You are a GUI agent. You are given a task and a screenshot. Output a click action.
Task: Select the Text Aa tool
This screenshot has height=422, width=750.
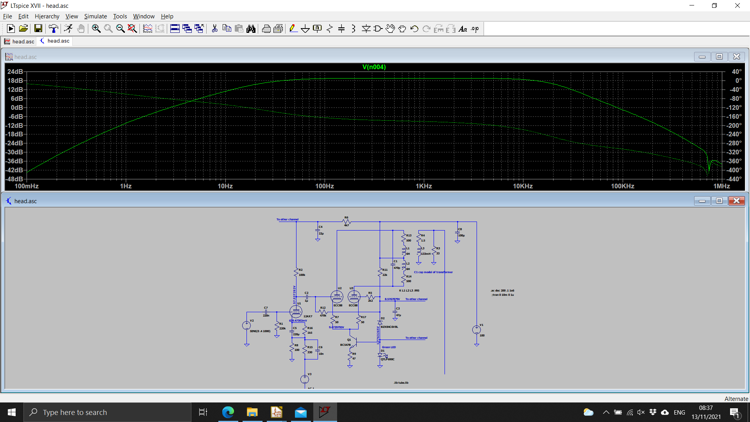click(462, 29)
